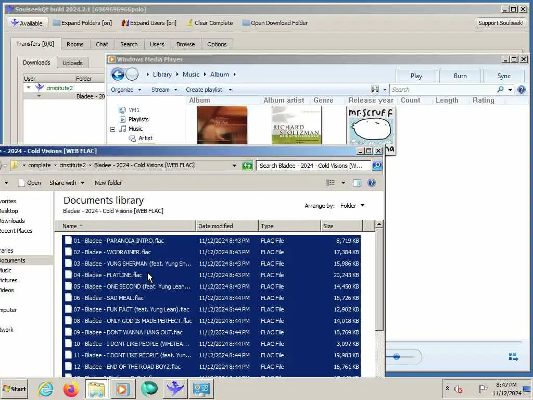
Task: Click the Action Center flag tray icon
Action: [x=483, y=389]
